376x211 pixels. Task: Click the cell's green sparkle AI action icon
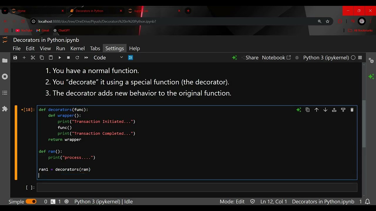click(x=299, y=110)
